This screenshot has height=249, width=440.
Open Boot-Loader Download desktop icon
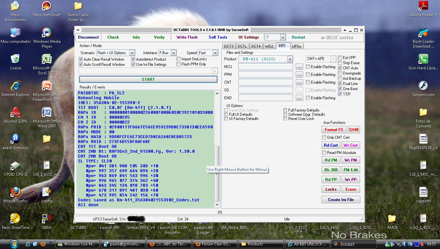[423, 38]
